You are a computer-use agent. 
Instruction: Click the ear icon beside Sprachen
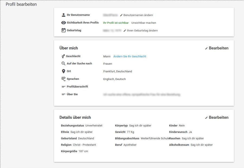tap(63, 79)
